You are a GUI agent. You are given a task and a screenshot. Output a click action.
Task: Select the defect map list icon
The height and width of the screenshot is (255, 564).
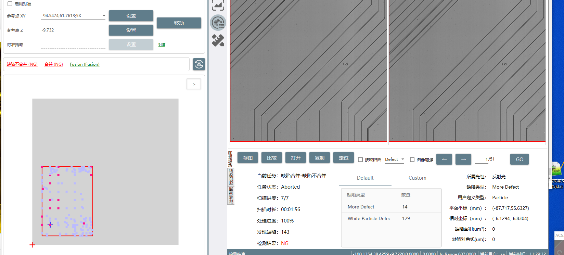[x=218, y=23]
